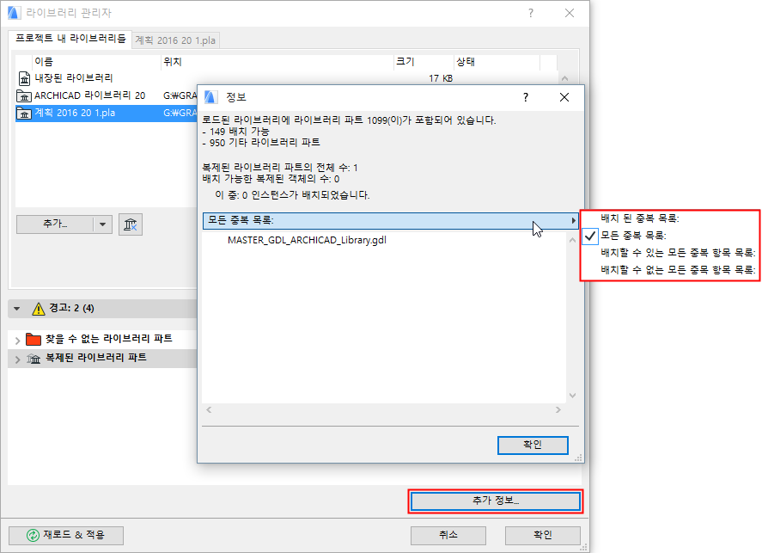
Task: Click the 추가... button
Action: click(x=55, y=224)
